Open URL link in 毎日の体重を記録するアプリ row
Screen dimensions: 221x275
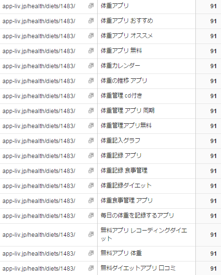click(x=39, y=216)
